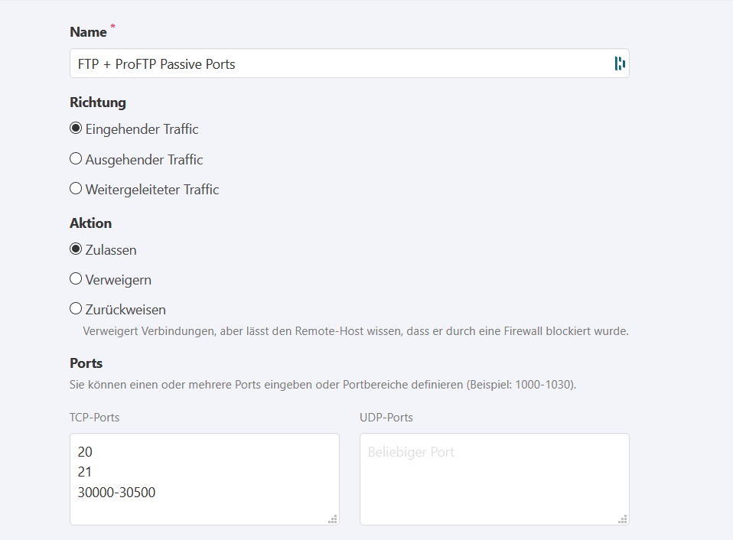Choose the Zurückweisen radio option
The width and height of the screenshot is (733, 540).
[76, 309]
